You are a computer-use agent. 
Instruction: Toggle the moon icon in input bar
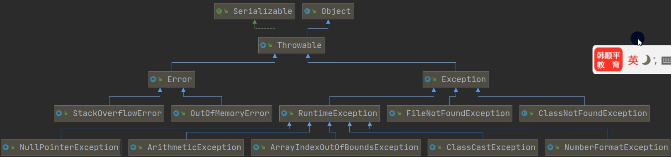tap(646, 60)
